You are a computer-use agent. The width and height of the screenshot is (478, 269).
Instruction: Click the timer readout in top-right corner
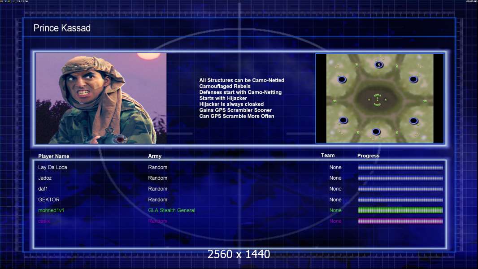click(x=472, y=1)
